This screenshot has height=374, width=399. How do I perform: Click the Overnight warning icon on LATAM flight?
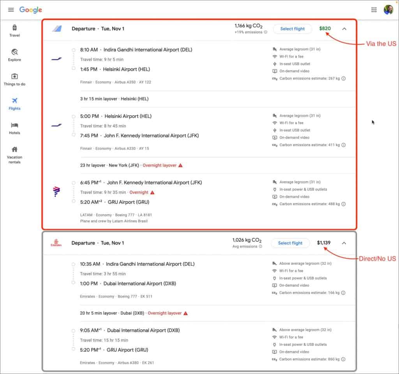coord(152,192)
